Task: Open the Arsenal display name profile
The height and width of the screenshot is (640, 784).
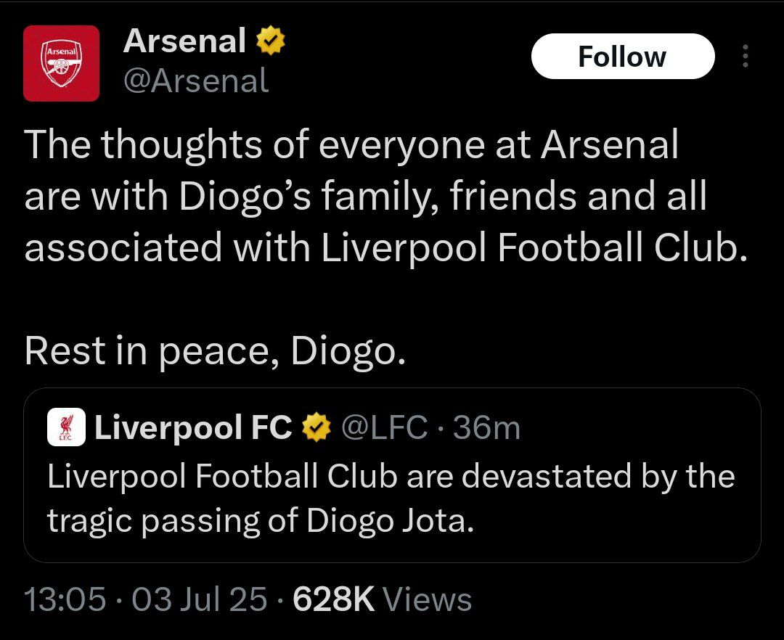Action: pyautogui.click(x=184, y=41)
